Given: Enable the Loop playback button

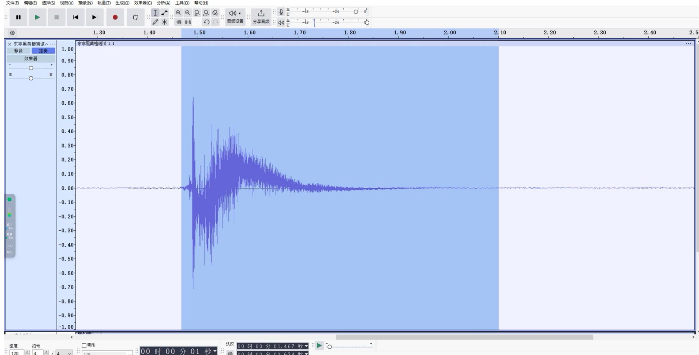Looking at the screenshot, I should click(135, 17).
